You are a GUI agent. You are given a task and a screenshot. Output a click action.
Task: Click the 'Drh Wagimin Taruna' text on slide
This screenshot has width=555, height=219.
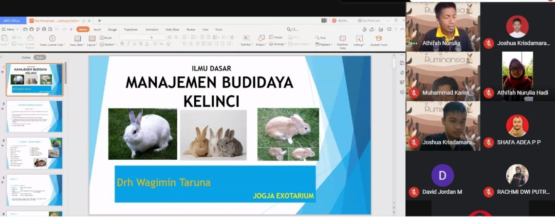coord(164,182)
